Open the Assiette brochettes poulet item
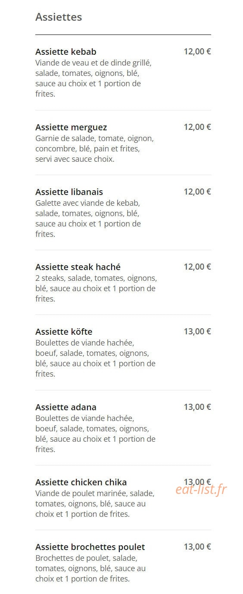The height and width of the screenshot is (594, 243). (x=90, y=547)
